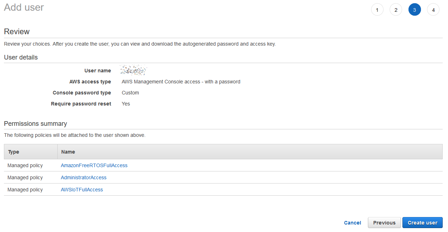Open the AmazonFreeRTOSFullAccess policy link

[94, 165]
